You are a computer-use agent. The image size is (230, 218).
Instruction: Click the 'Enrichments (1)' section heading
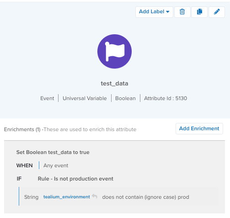pyautogui.click(x=22, y=129)
